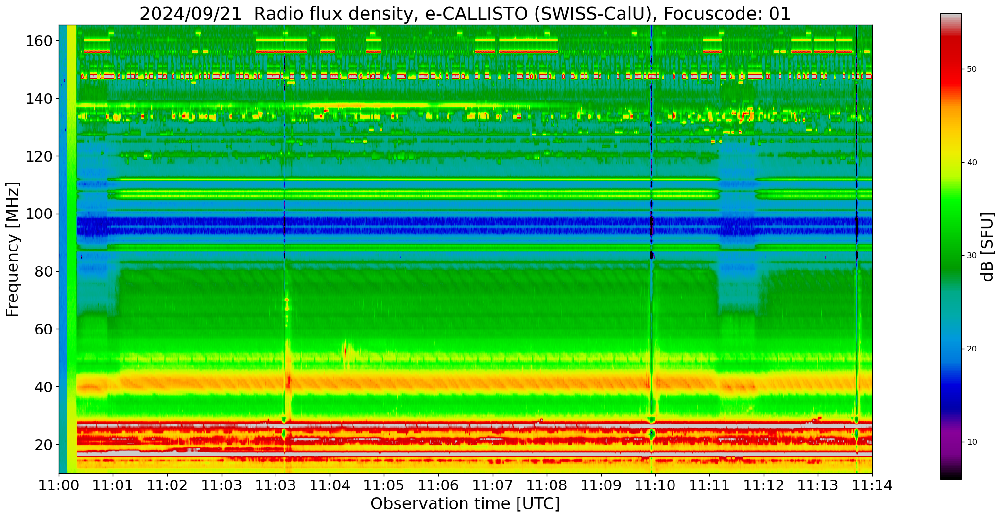
Task: Click the colorbar tick label 40
Action: [972, 163]
